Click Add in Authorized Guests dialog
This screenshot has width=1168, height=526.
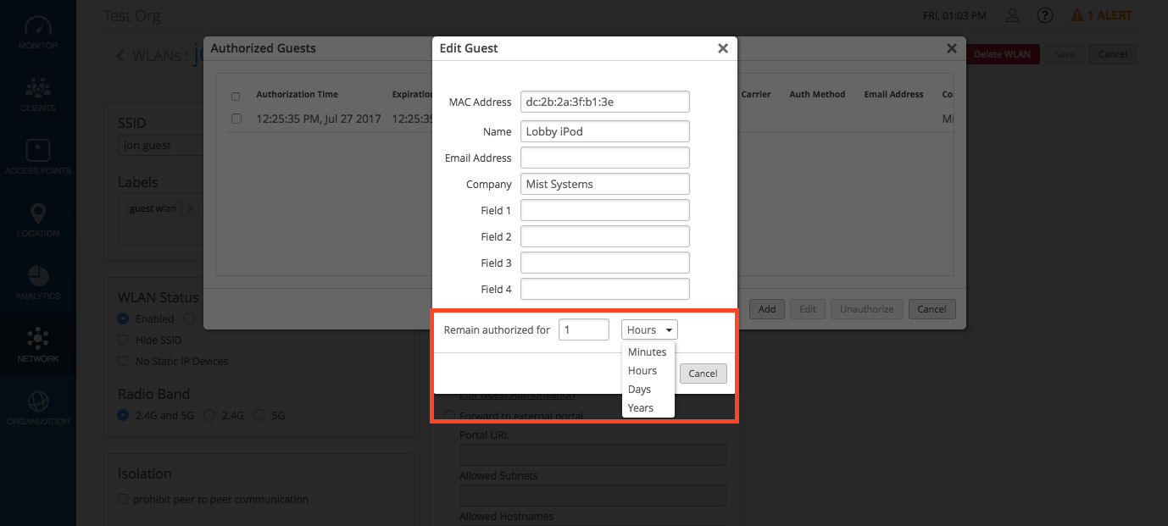pos(767,309)
